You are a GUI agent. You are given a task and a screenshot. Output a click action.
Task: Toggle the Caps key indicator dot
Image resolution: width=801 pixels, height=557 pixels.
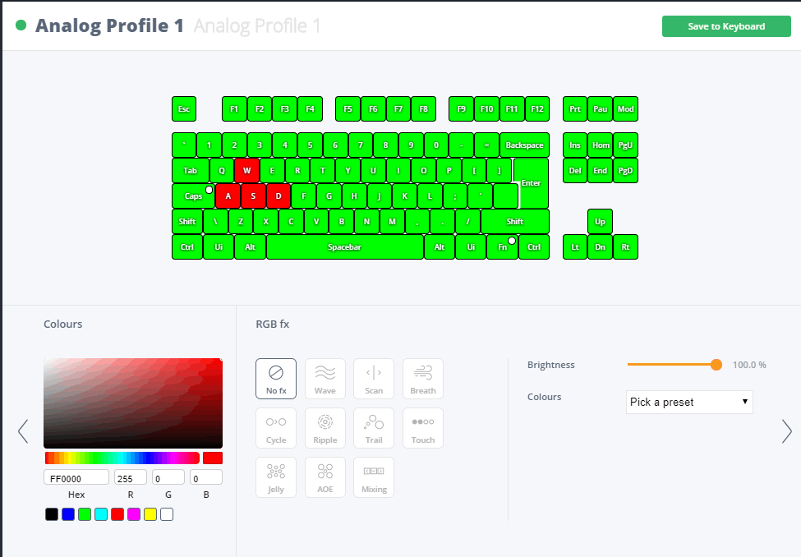pos(209,190)
